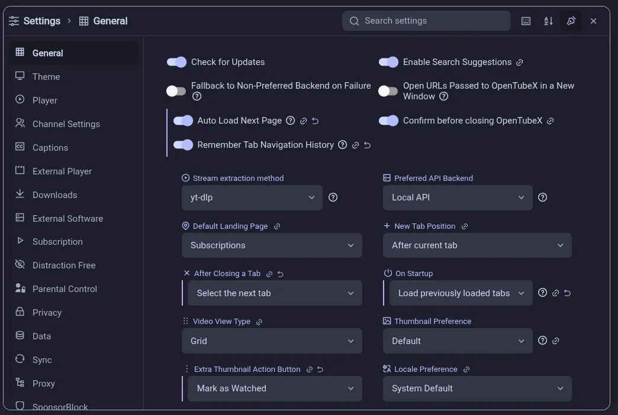Open Locale Preference dropdown
This screenshot has height=415, width=618.
tap(477, 388)
